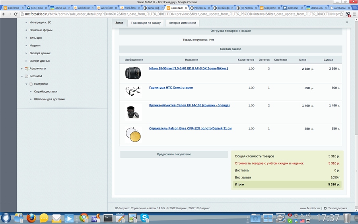
Task: Click the Аффилиаты calendar icon in sidebar
Action: [26, 69]
